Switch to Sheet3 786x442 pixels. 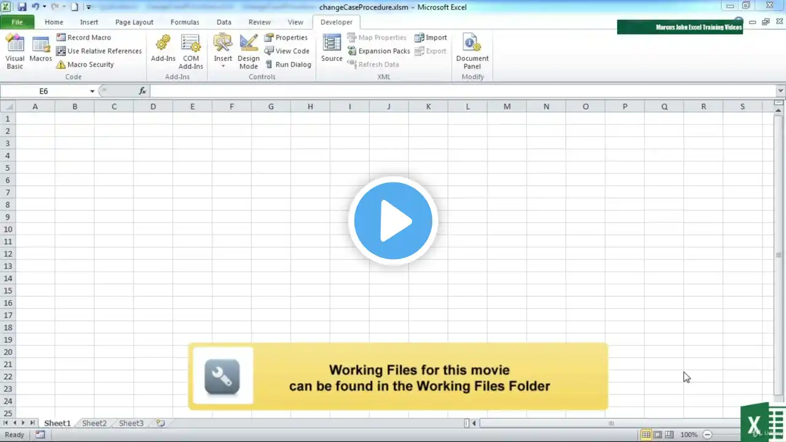[131, 424]
